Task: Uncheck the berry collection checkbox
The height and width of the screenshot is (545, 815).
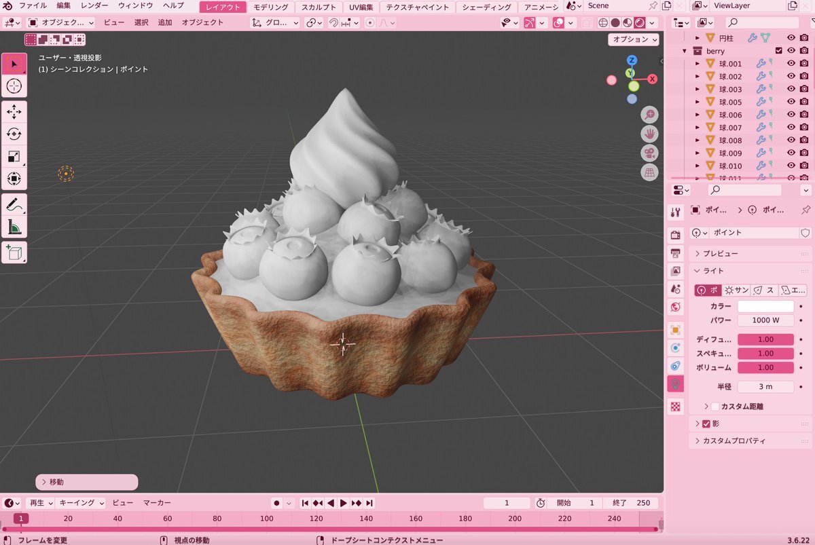Action: click(x=779, y=51)
